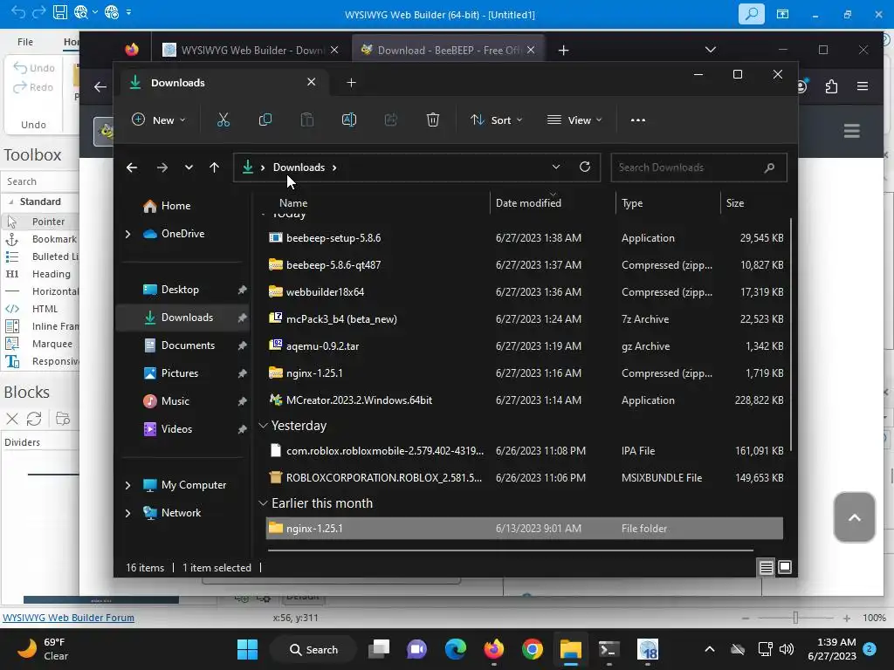Screen dimensions: 894x670
Task: Click the Cut scissors icon in Explorer toolbar
Action: pyautogui.click(x=223, y=120)
